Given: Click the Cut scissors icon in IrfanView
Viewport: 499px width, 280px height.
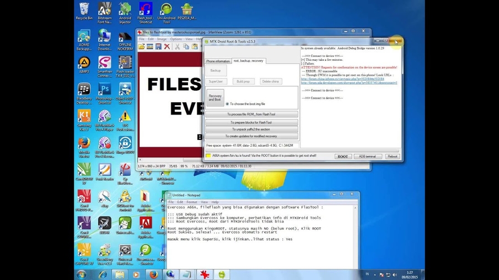Looking at the screenshot, I should (x=177, y=47).
